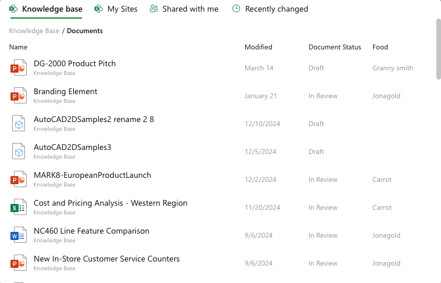This screenshot has height=283, width=441.
Task: Switch to the My Sites tab
Action: (116, 9)
